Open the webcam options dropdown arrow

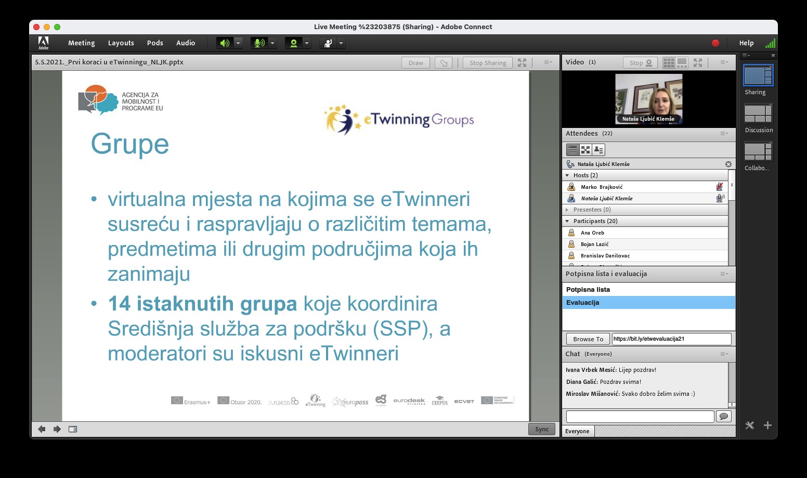pos(307,43)
